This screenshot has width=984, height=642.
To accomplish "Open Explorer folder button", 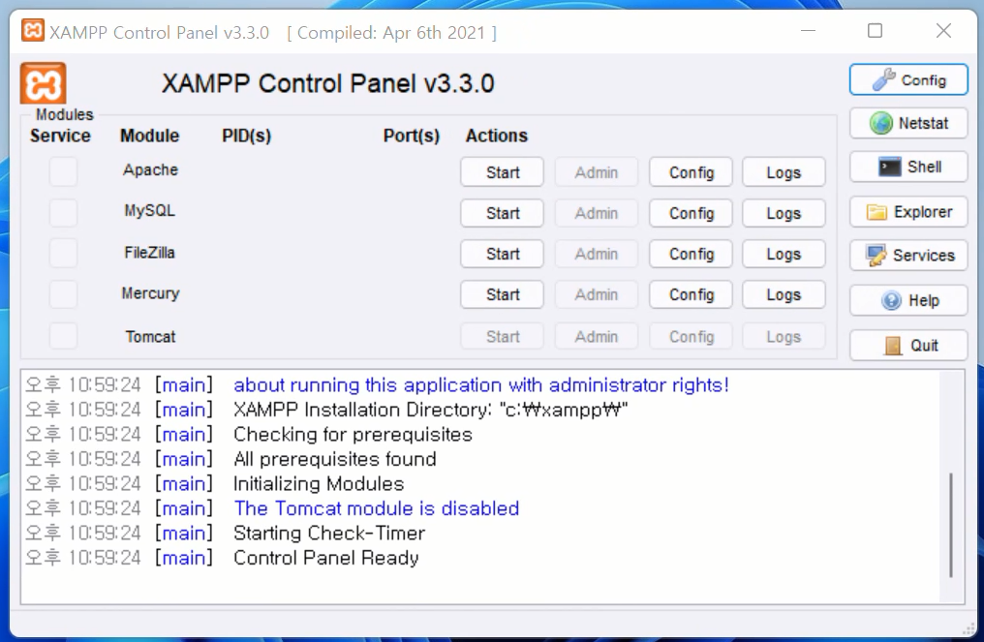I will click(x=908, y=212).
